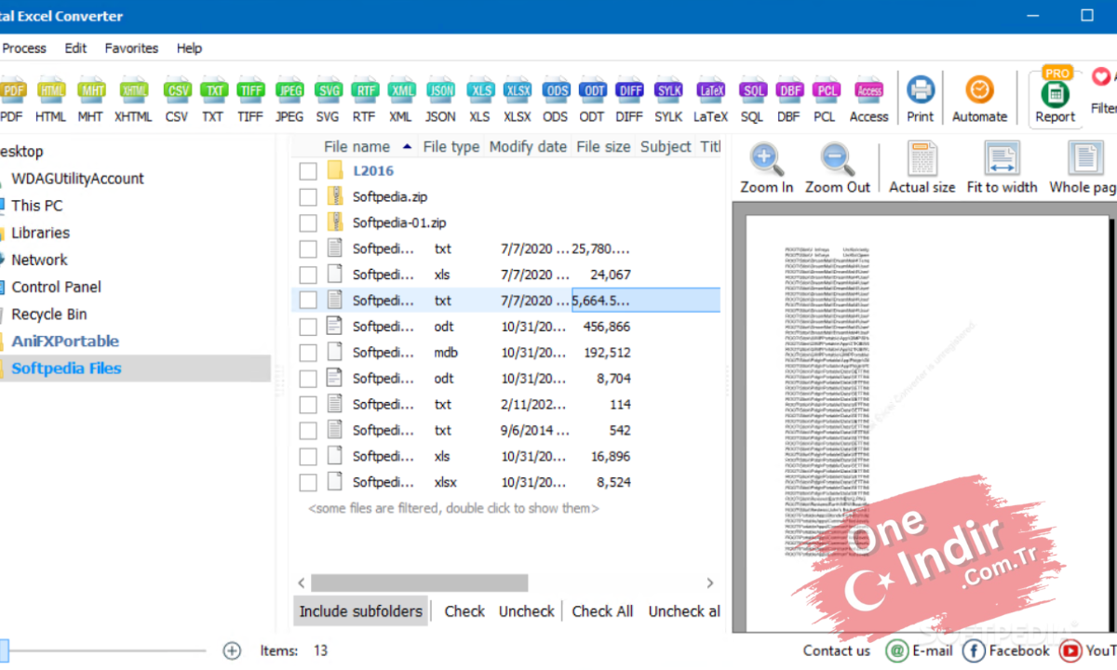Viewport: 1117px width, 670px height.
Task: Check the 16,896 size xls file
Action: tap(308, 457)
